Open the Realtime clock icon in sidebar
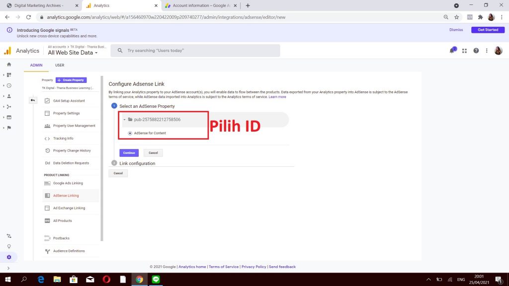 [9, 85]
